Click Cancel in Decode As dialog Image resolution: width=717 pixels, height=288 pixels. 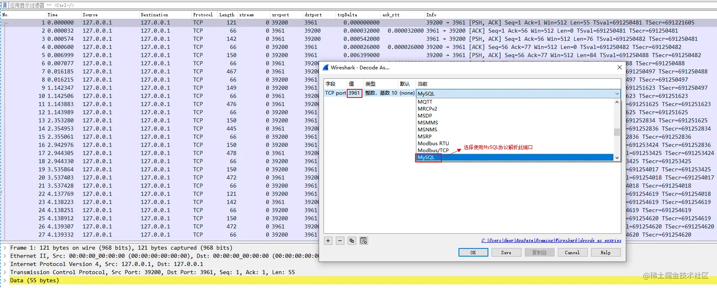tap(572, 253)
